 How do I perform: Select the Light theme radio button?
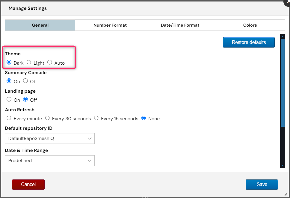pos(29,63)
